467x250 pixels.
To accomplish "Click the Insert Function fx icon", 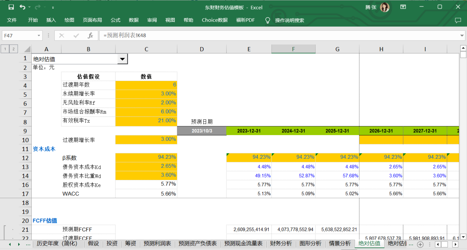I will 90,35.
